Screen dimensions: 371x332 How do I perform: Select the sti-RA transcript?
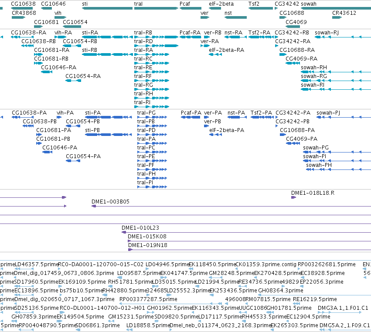click(107, 37)
